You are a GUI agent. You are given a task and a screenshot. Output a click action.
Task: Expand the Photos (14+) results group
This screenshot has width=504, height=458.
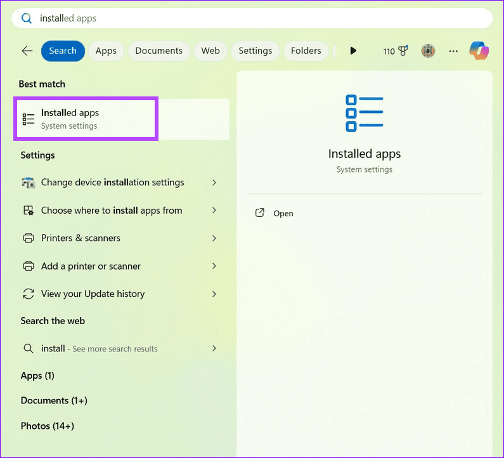click(x=47, y=426)
